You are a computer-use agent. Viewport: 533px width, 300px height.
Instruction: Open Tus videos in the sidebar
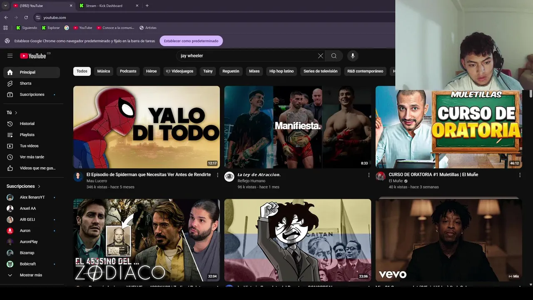coord(32,146)
